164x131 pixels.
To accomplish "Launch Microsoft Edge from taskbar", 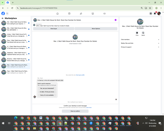I will tap(16, 118).
